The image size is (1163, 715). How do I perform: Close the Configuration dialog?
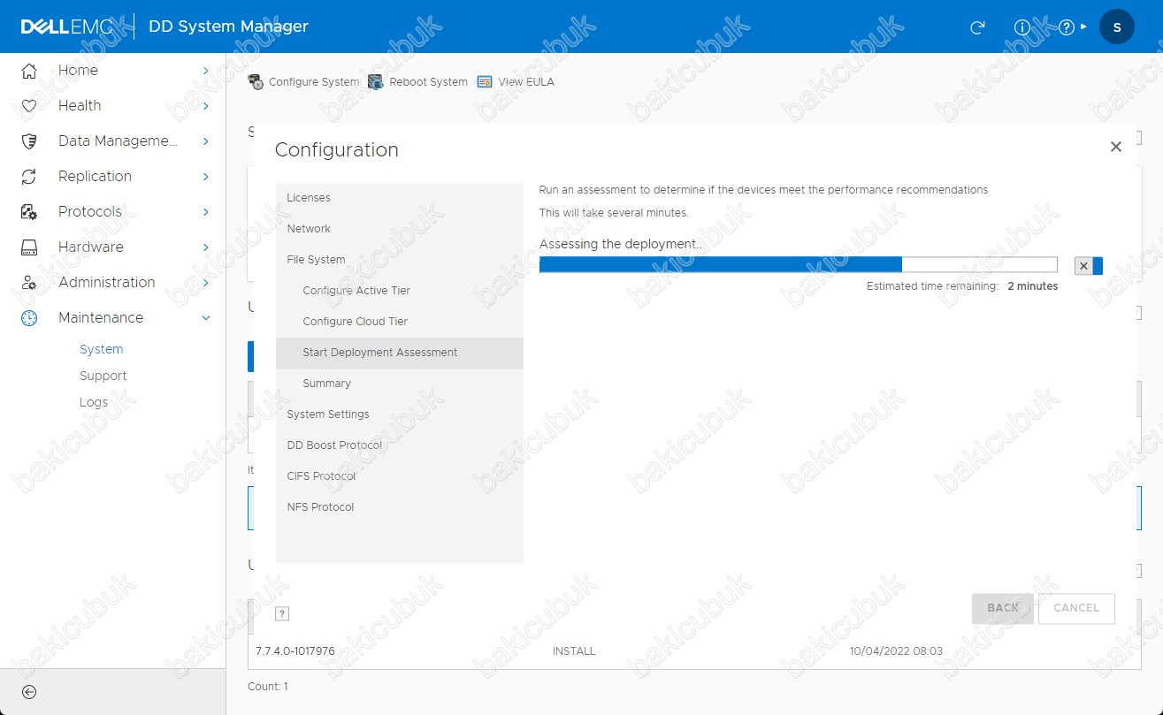click(x=1115, y=147)
